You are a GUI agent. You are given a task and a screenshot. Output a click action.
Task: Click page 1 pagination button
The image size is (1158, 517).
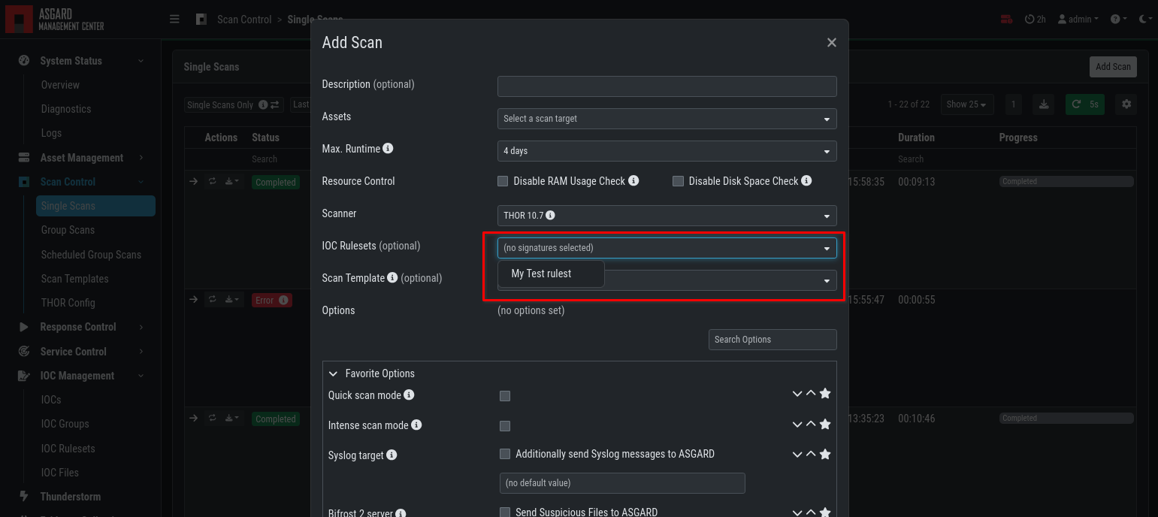(x=1013, y=104)
